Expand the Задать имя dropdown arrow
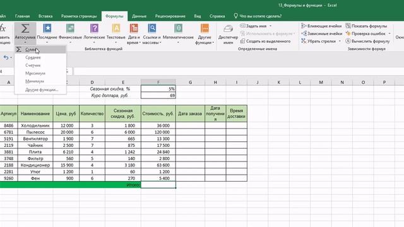404x227 pixels. pyautogui.click(x=270, y=26)
